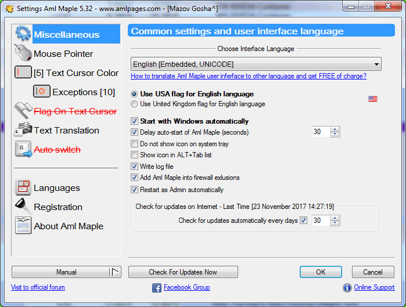This screenshot has width=406, height=307.
Task: Open the Flag On Text Cursor page
Action: (76, 111)
